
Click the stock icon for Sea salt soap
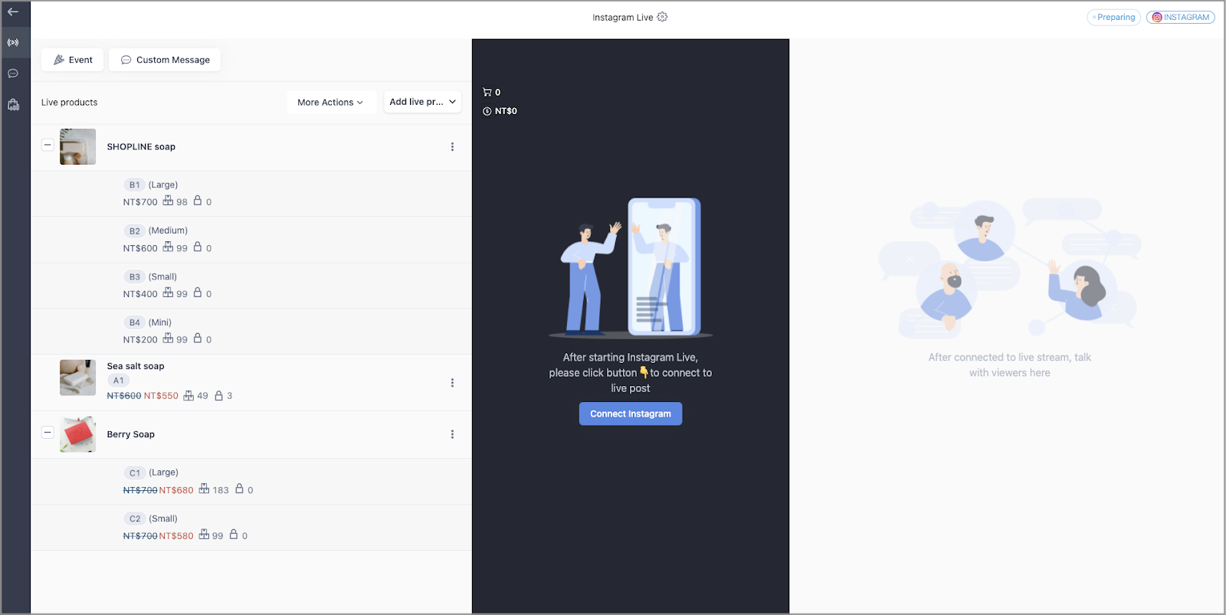(188, 395)
